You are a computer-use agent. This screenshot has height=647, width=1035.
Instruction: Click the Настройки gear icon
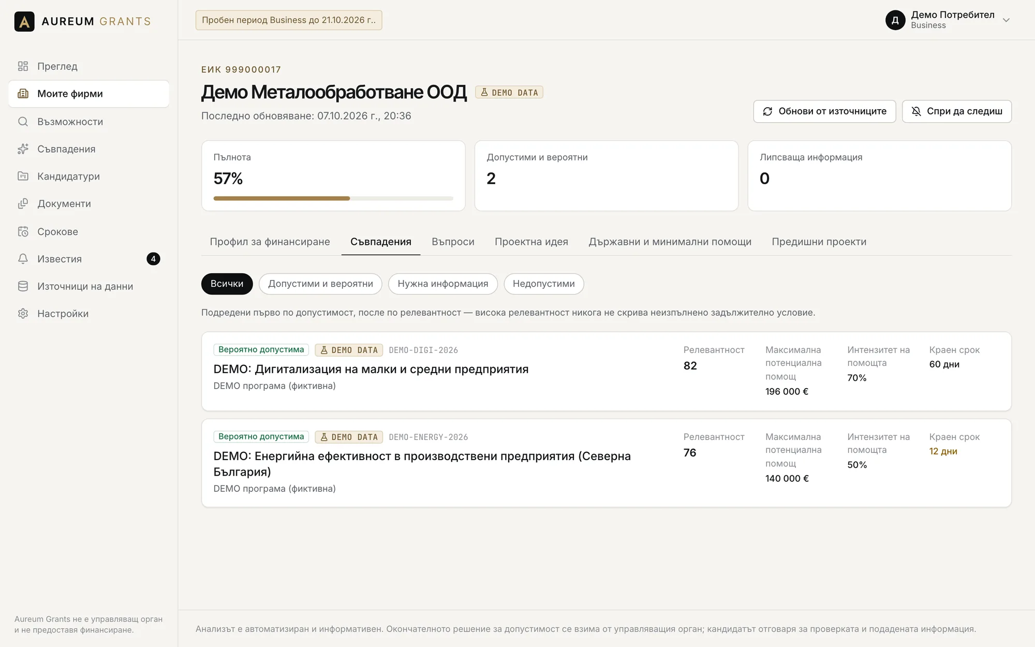23,314
